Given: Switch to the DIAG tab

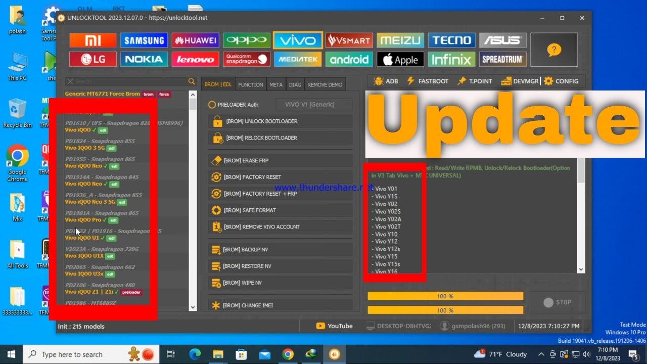Looking at the screenshot, I should coord(295,85).
